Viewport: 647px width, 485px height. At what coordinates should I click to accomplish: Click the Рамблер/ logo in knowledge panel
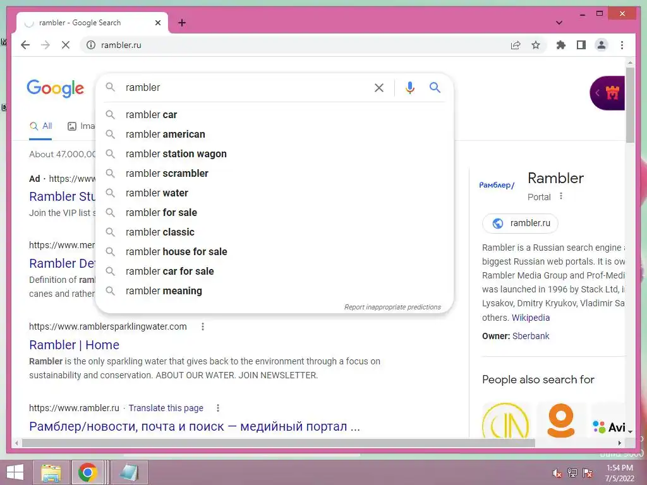coord(497,185)
